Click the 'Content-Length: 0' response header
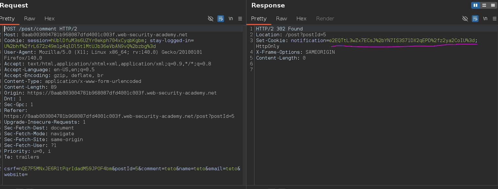Screen dimensions: 498x189 (281, 58)
